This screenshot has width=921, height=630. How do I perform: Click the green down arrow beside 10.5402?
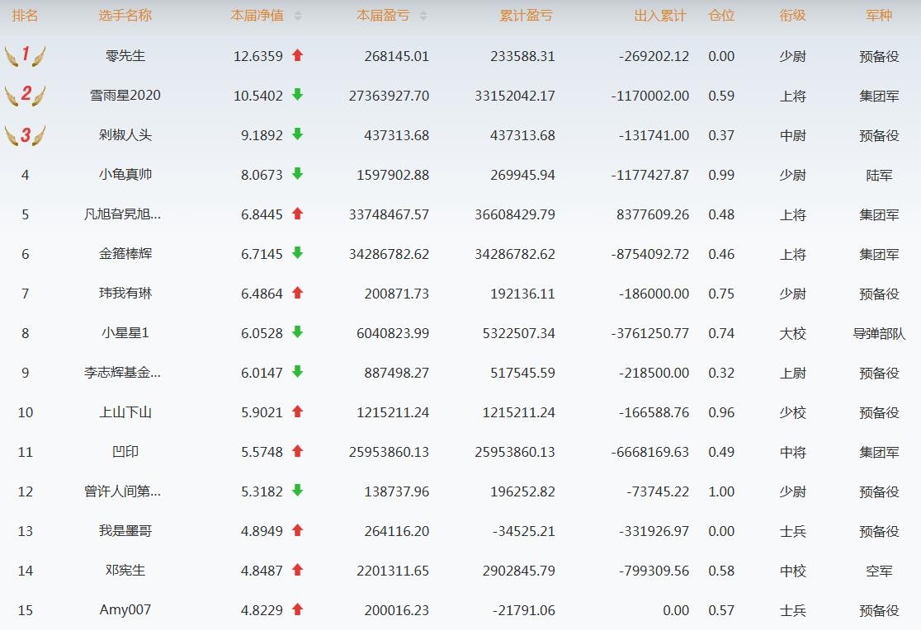(298, 96)
